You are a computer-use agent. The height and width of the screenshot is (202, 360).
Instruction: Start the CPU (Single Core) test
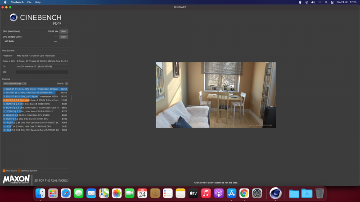point(63,37)
